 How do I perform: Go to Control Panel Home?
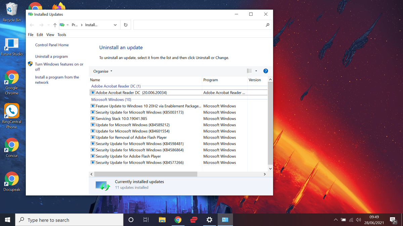click(52, 45)
